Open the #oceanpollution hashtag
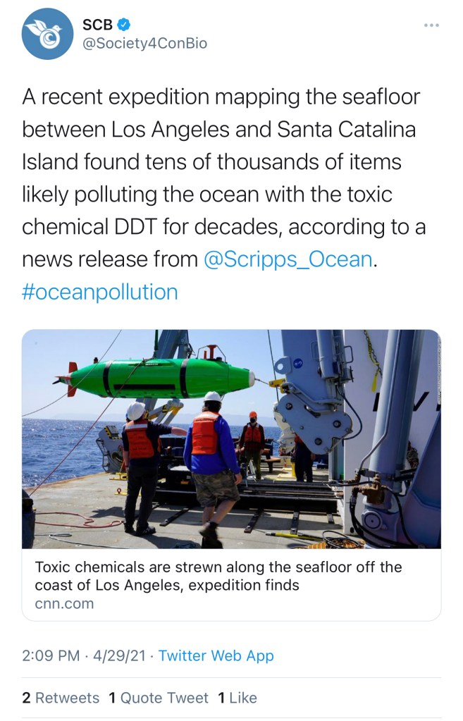 pos(100,292)
